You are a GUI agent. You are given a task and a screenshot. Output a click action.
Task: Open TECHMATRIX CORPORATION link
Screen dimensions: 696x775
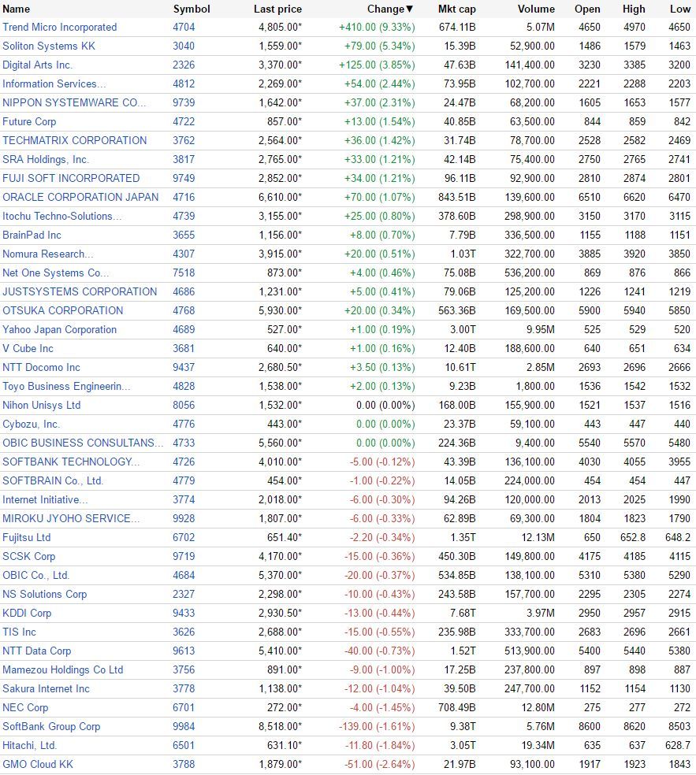pos(75,140)
